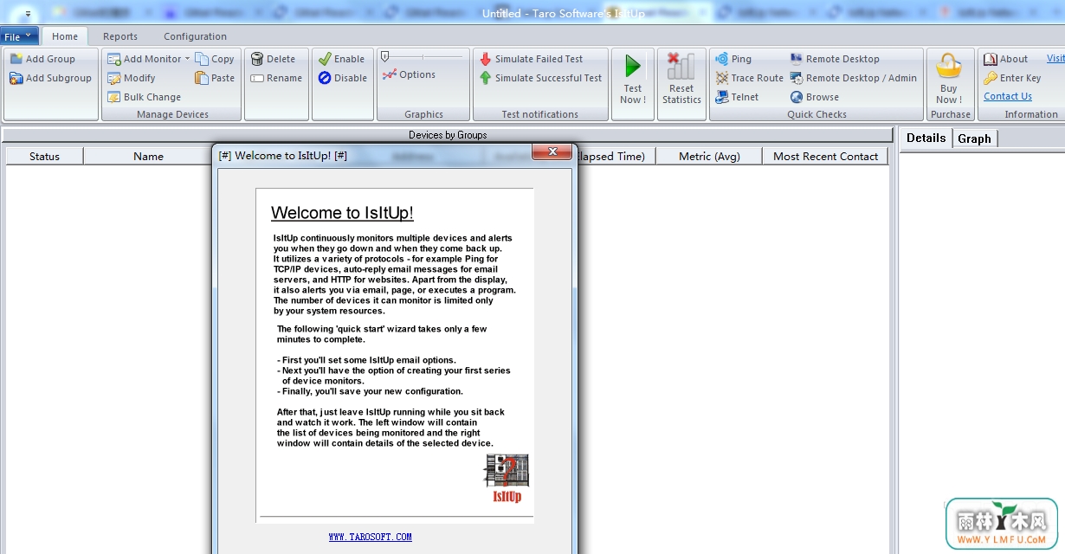
Task: Open the About information
Action: (x=1005, y=59)
